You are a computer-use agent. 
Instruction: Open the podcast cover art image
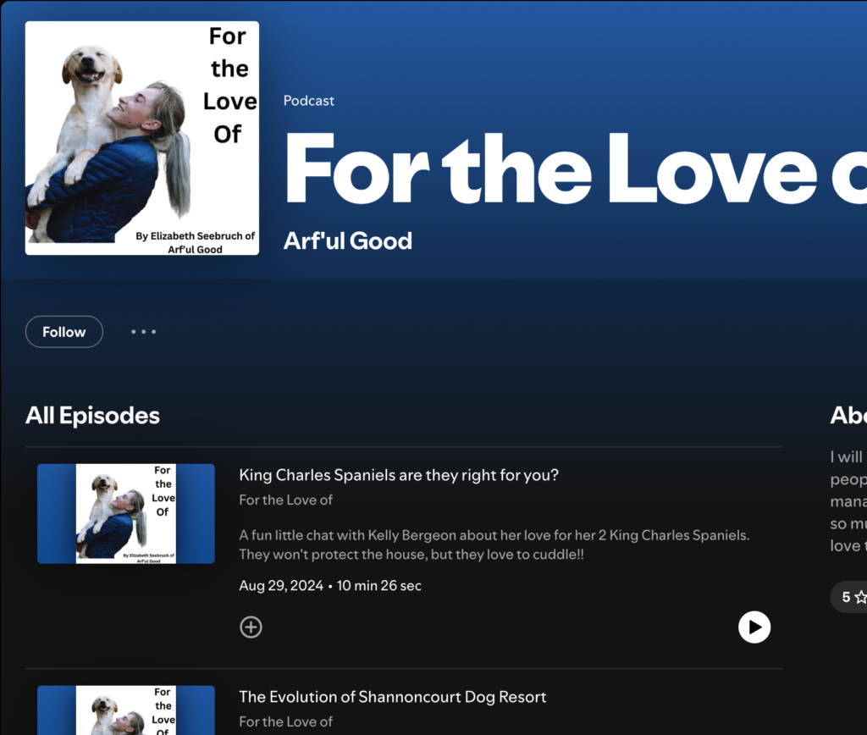(142, 138)
